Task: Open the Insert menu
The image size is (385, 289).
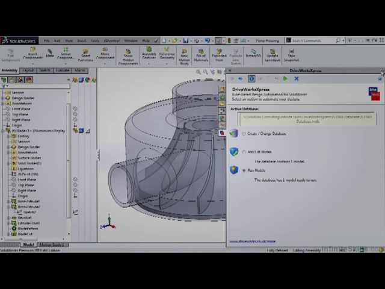Action: (82, 41)
